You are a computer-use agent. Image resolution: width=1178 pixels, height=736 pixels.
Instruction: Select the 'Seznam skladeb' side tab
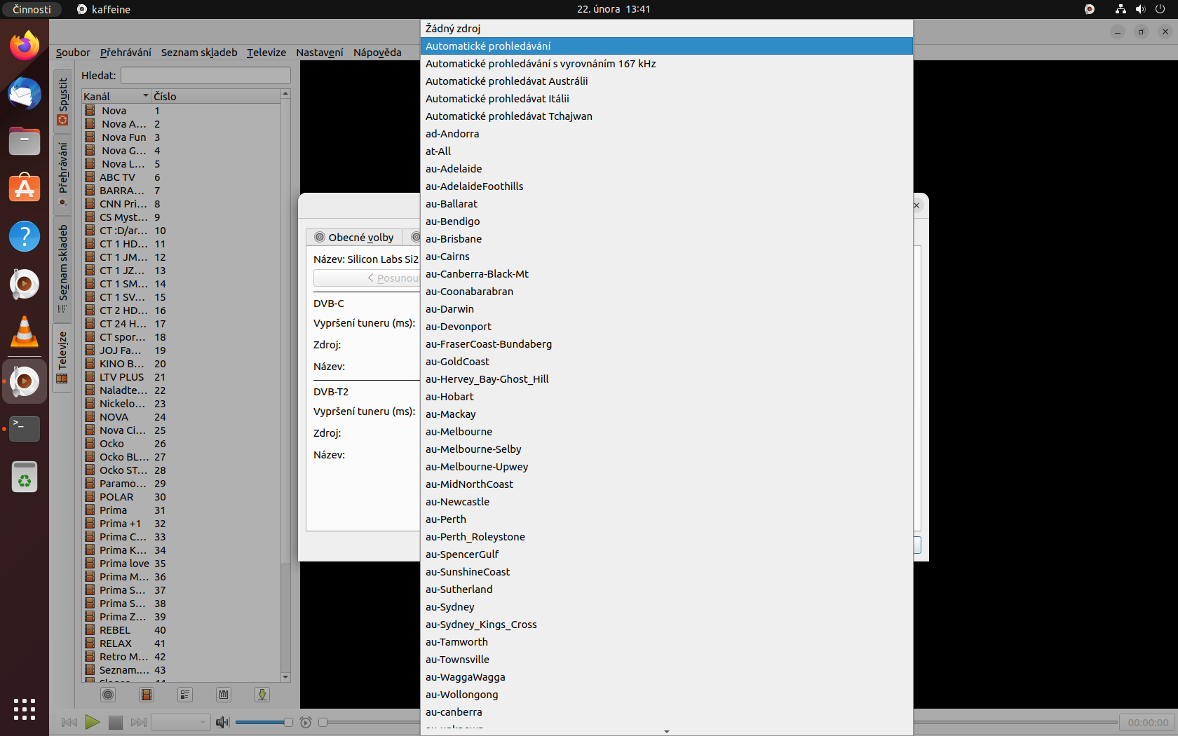[62, 268]
